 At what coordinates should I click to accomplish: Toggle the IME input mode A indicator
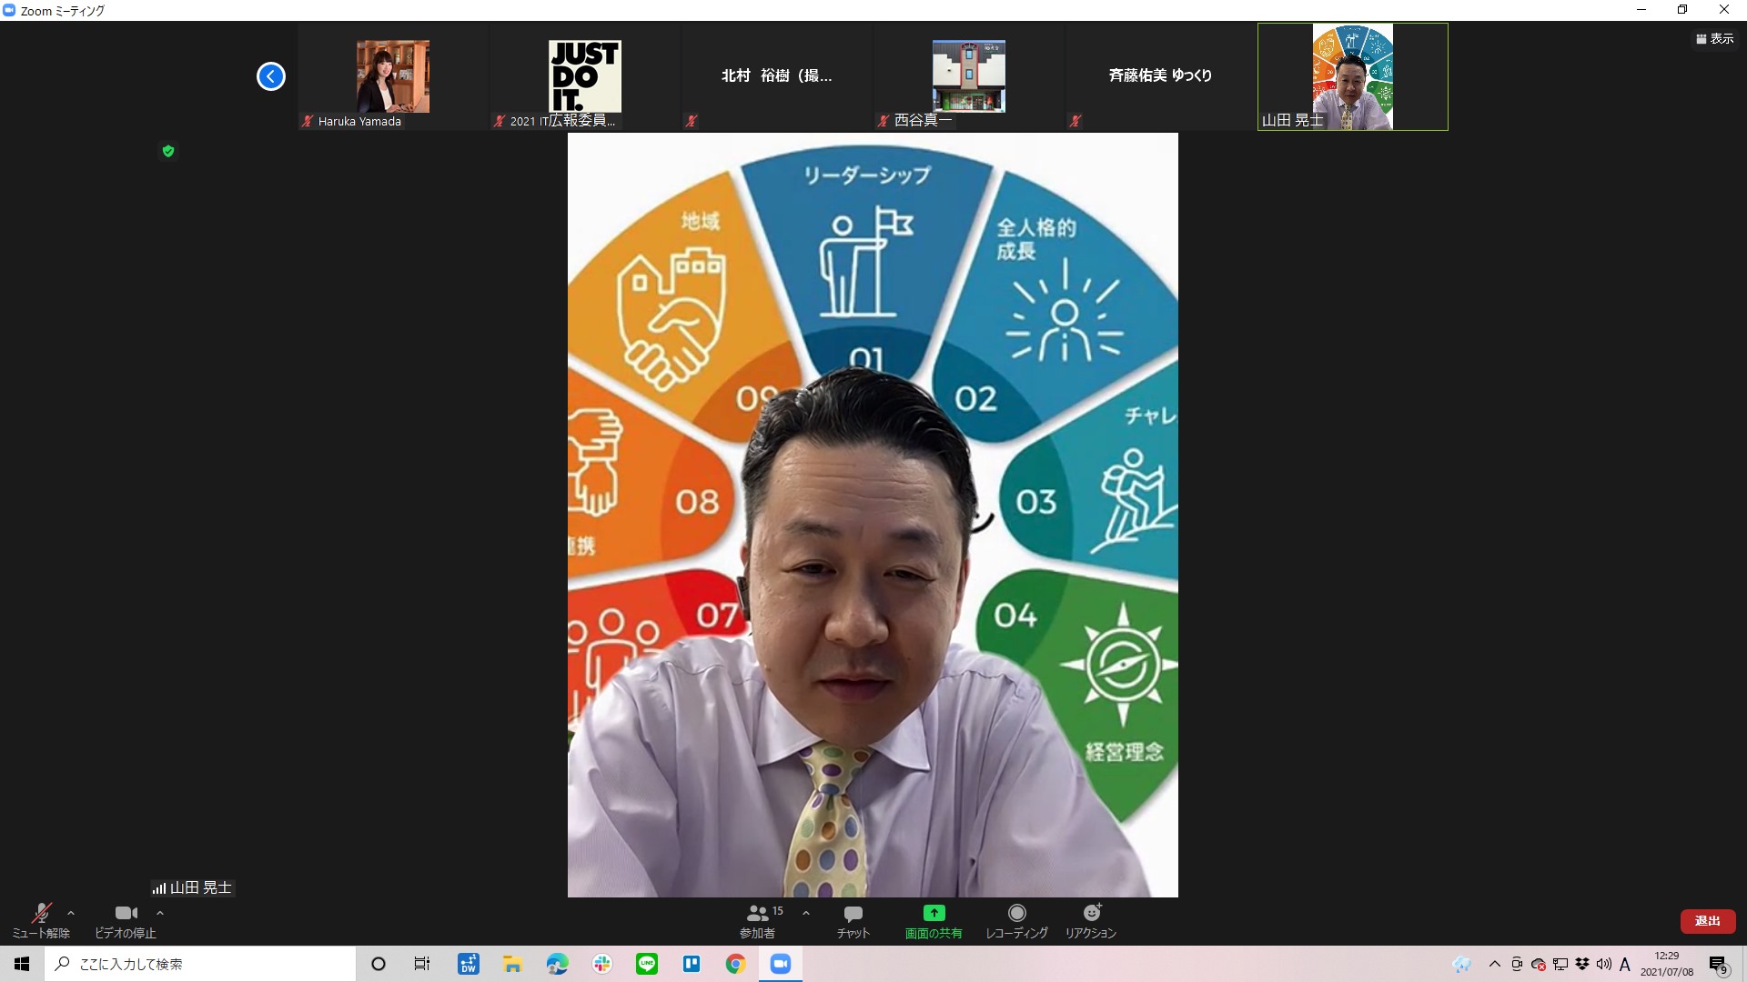point(1625,964)
